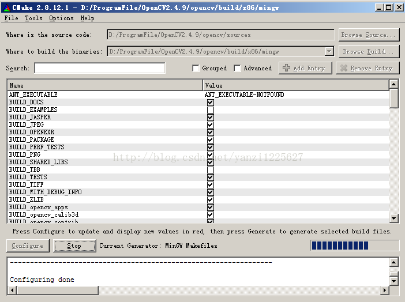This screenshot has height=302, width=405.
Task: Enable the Advanced checkbox
Action: pos(237,68)
